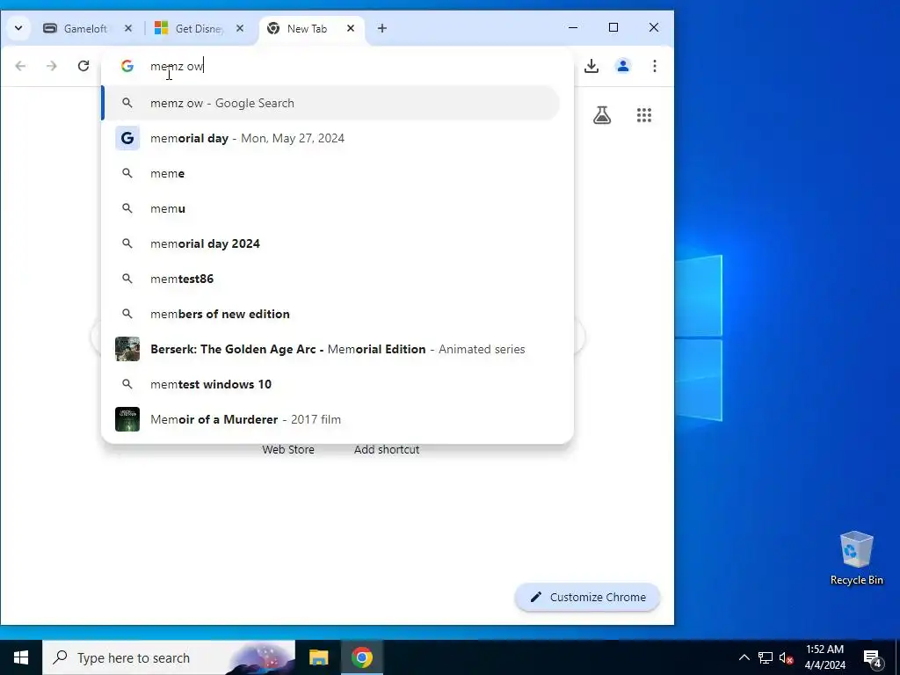Image resolution: width=900 pixels, height=675 pixels.
Task: Click the taskbar search box
Action: point(169,657)
